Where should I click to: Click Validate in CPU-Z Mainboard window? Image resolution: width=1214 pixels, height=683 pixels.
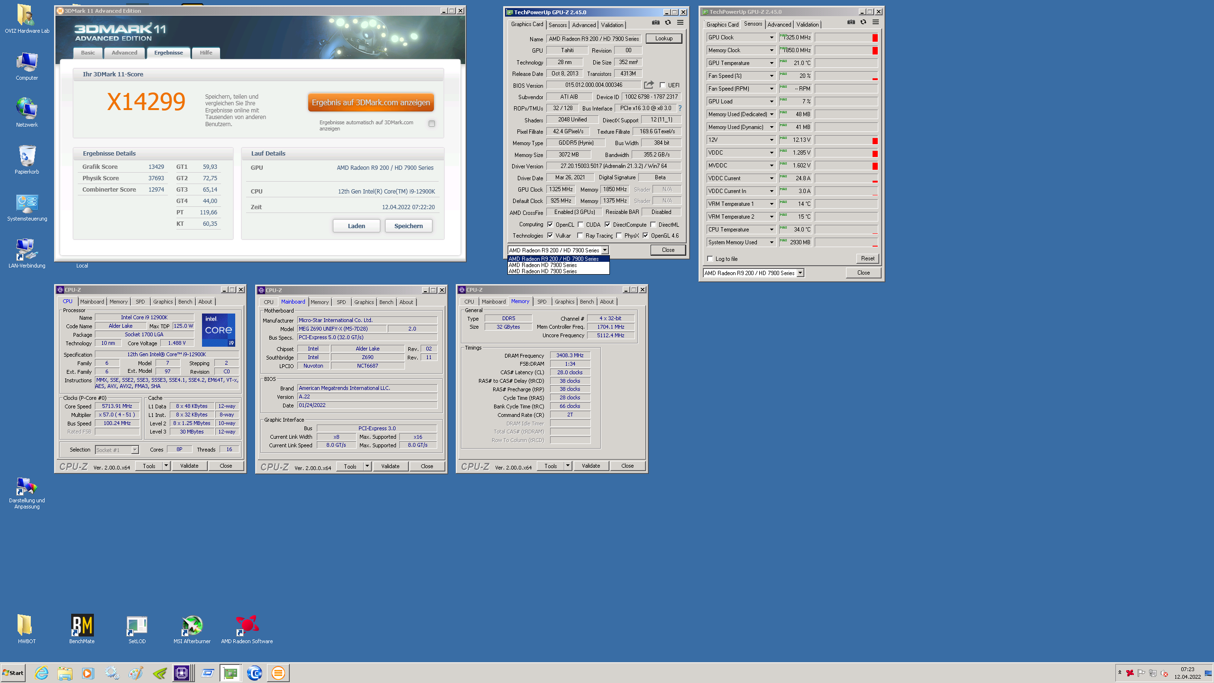pos(390,466)
